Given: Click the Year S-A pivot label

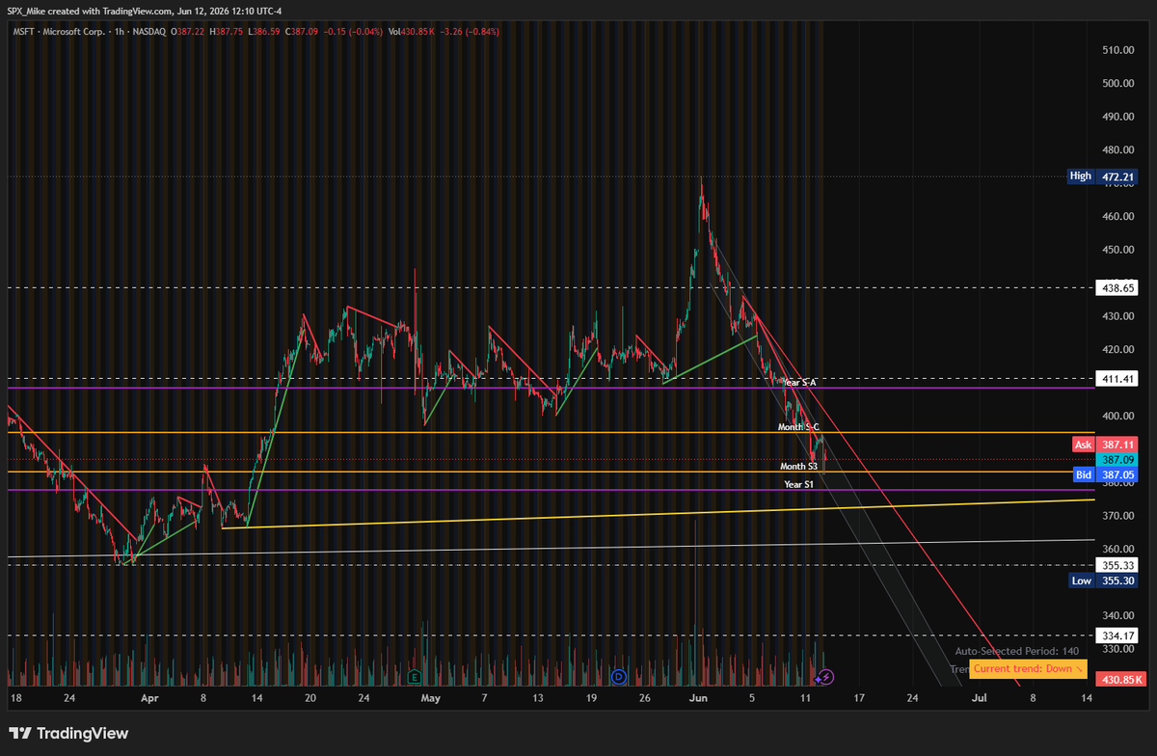Looking at the screenshot, I should point(799,383).
